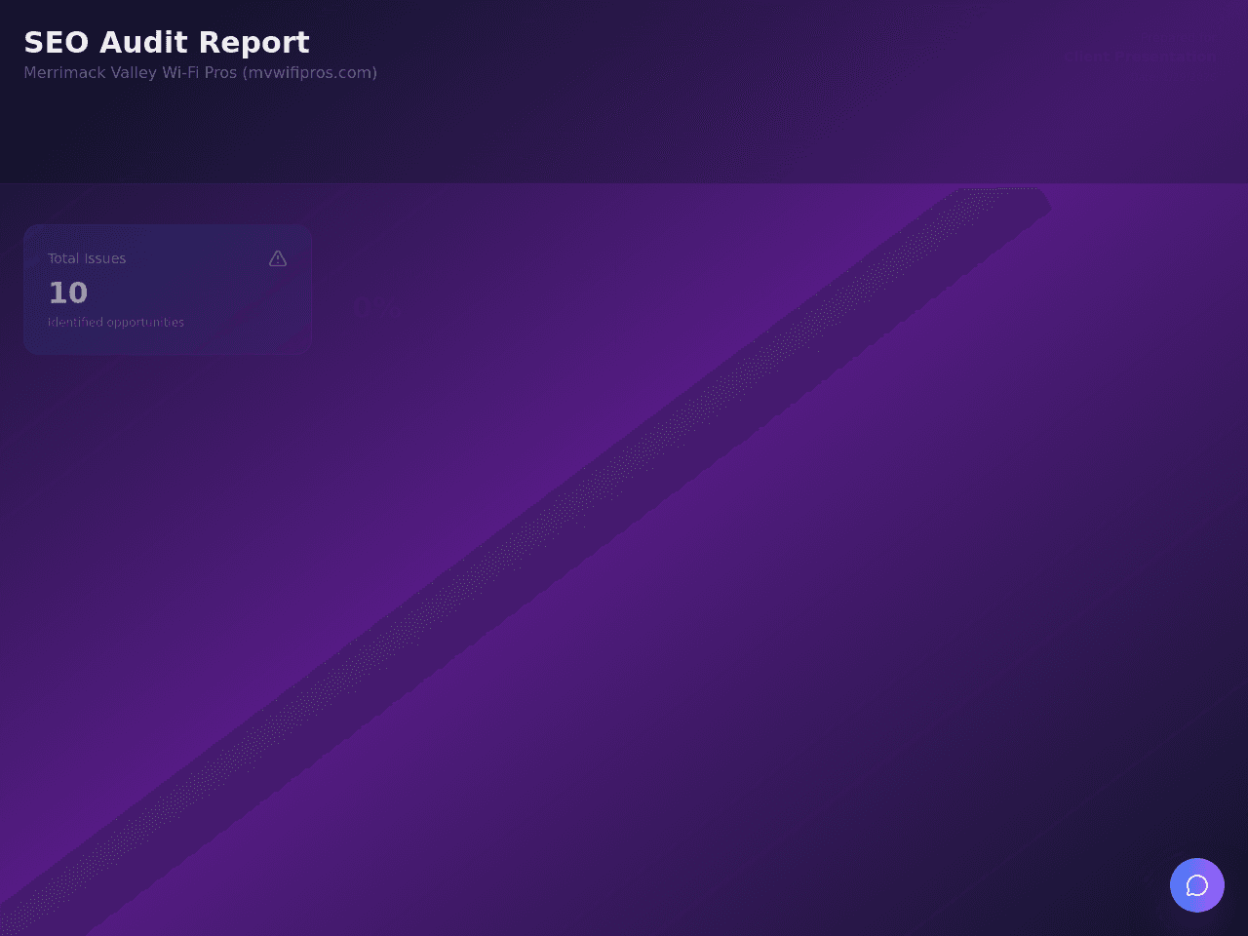Click the identified opportunities caption

point(116,322)
